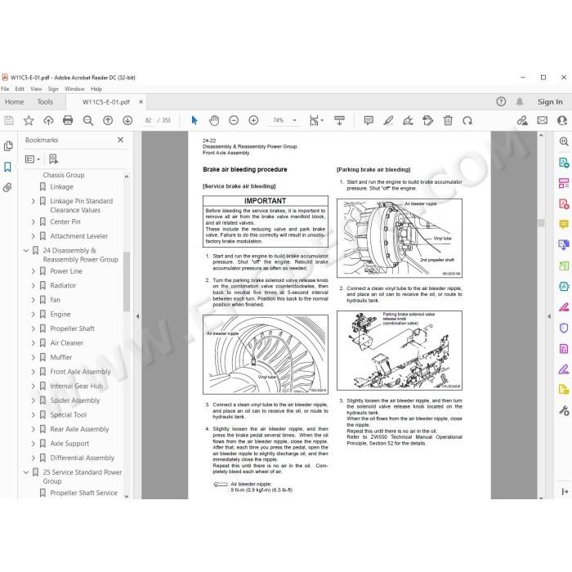Add the document to starred favorites

tap(29, 120)
